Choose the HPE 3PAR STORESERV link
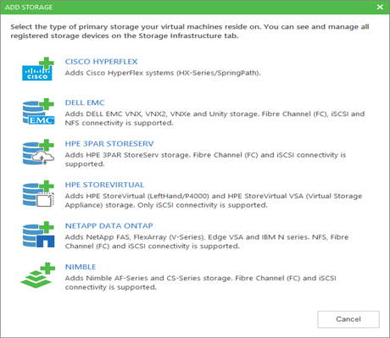The width and height of the screenshot is (390, 338). tap(109, 144)
